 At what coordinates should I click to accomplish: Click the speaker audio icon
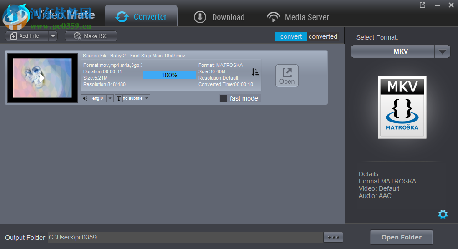[x=85, y=98]
